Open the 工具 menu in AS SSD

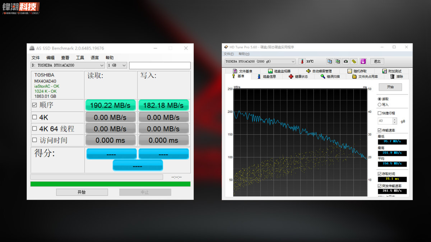80,58
